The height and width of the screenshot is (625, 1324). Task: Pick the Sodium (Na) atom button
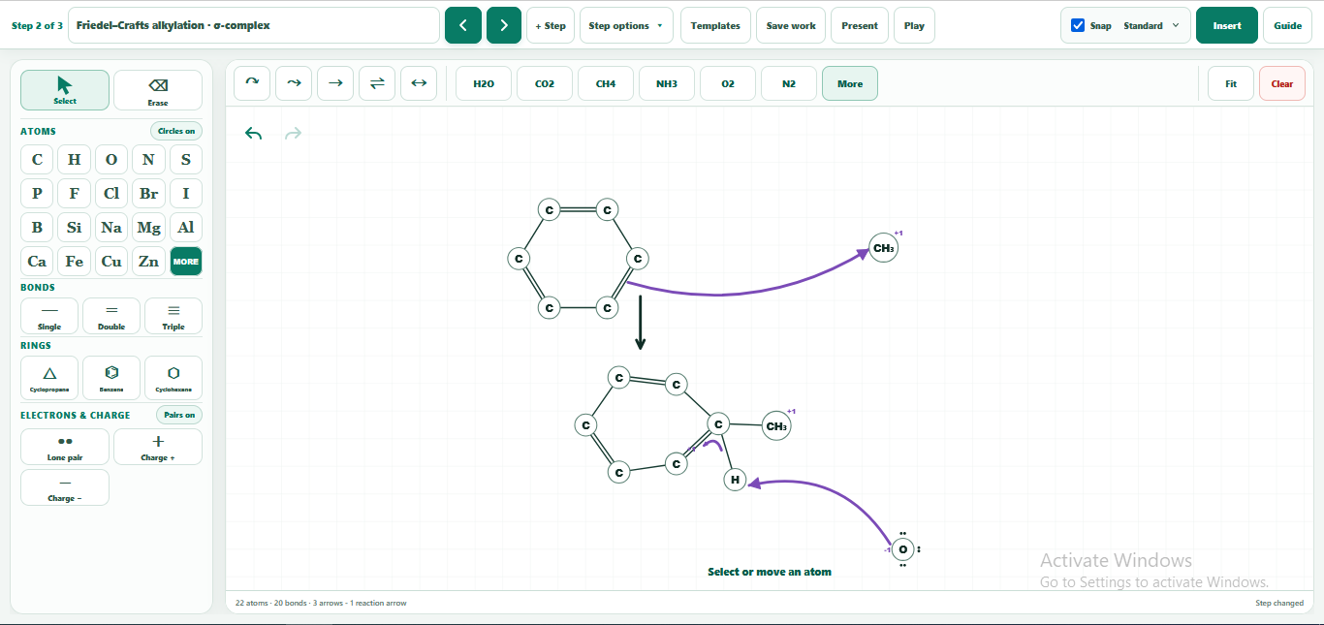(111, 228)
